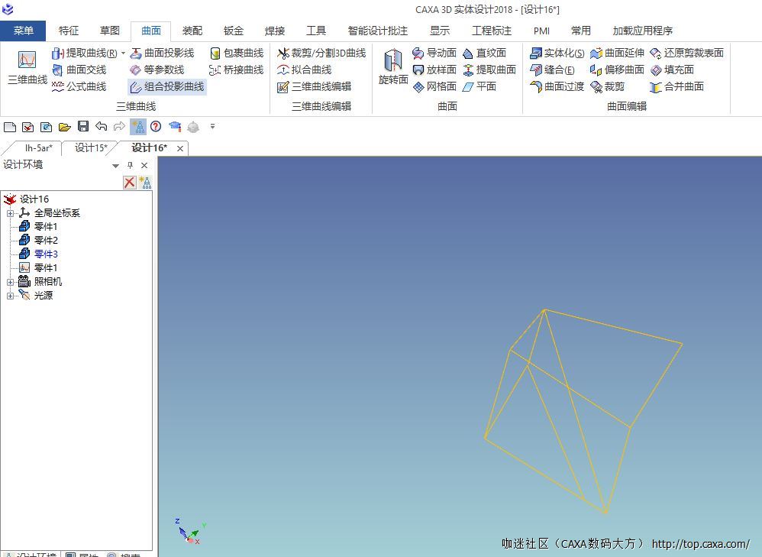This screenshot has height=557, width=762.
Task: Select 放样面 tool
Action: pyautogui.click(x=434, y=70)
